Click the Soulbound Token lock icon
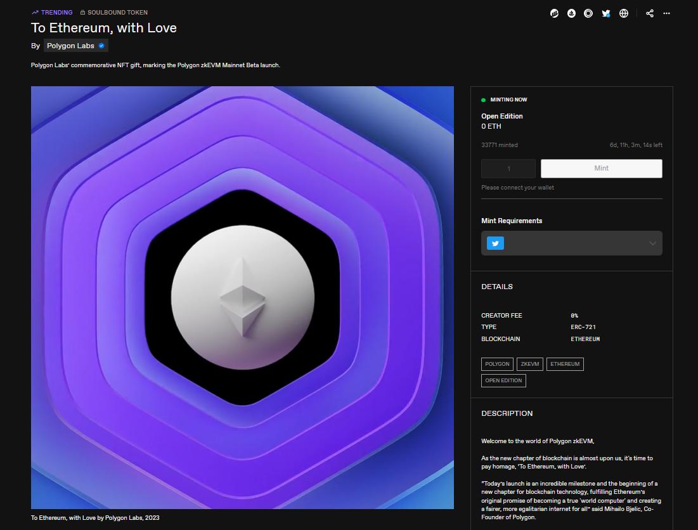Image resolution: width=698 pixels, height=530 pixels. (82, 13)
